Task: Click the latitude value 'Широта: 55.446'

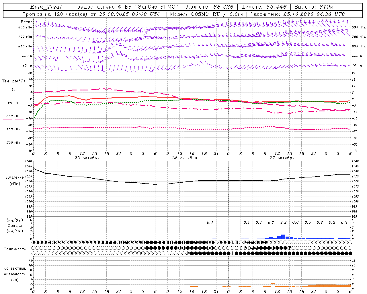Action: (264, 7)
